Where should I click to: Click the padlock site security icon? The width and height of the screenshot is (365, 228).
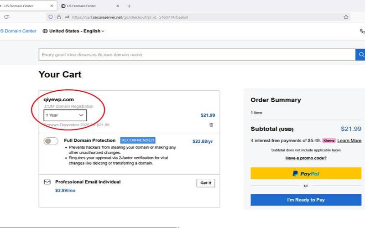(x=58, y=17)
